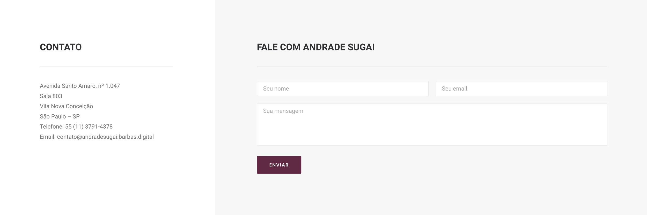Click the divider below the FALE COM heading
Screen dimensions: 647x215
tap(432, 67)
